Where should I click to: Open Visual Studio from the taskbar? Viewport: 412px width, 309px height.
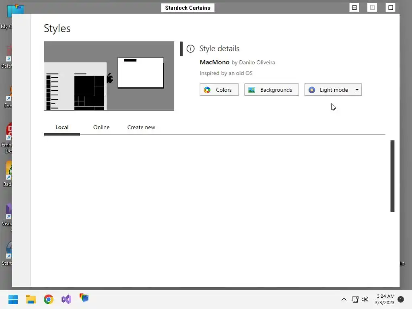(x=66, y=299)
